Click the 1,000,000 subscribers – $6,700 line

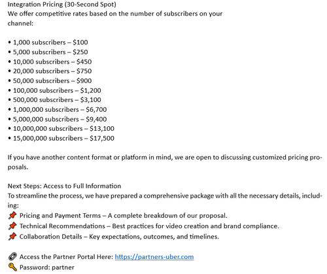point(57,109)
